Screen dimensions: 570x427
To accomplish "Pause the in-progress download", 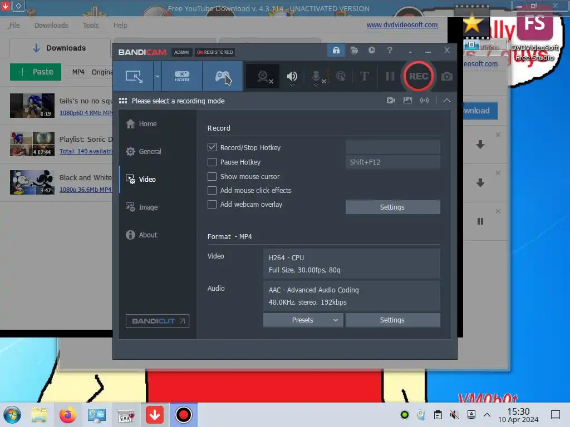I will (x=480, y=221).
